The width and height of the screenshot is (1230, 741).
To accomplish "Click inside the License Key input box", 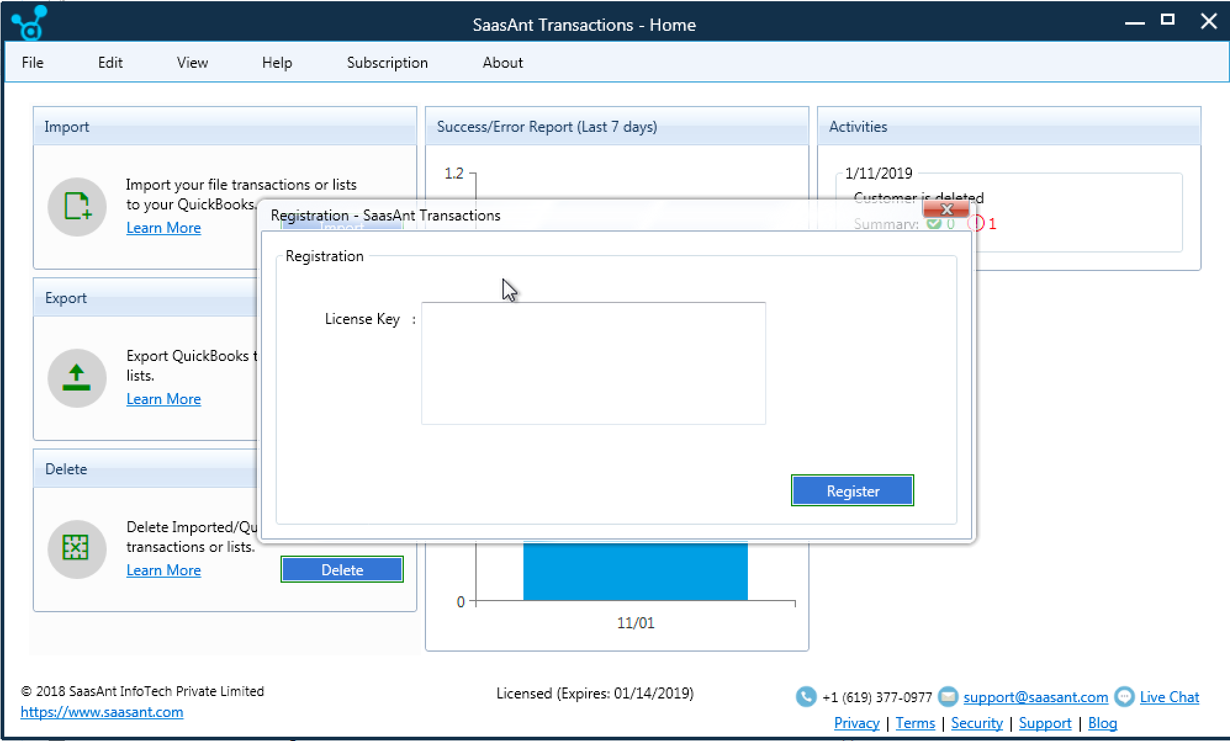I will (592, 363).
